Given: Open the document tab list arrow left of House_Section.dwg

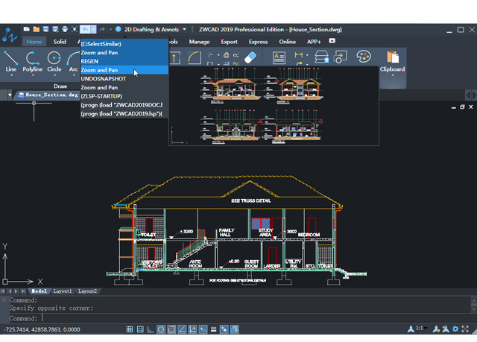Looking at the screenshot, I should click(x=10, y=95).
